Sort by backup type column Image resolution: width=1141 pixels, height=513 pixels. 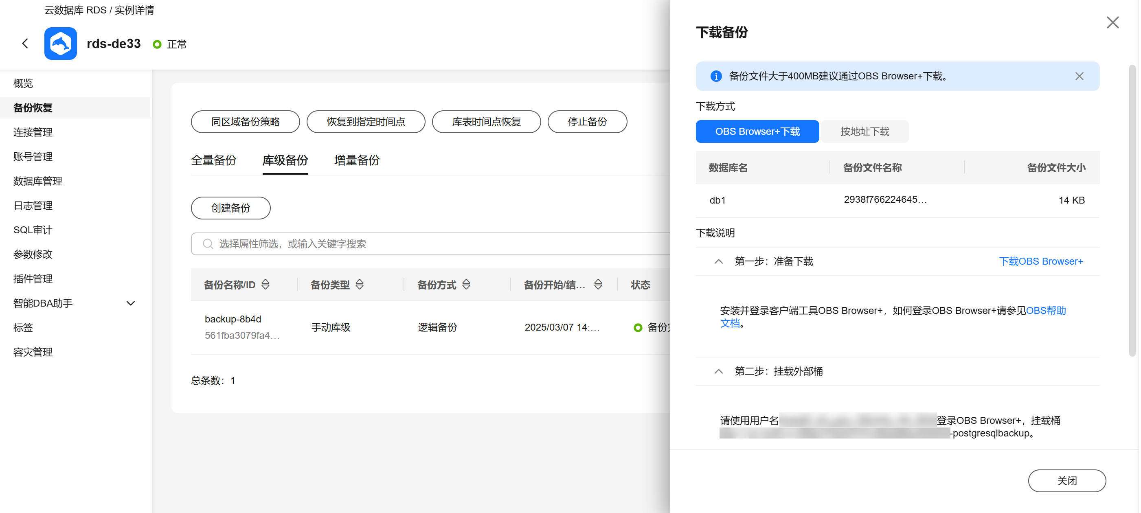coord(360,285)
